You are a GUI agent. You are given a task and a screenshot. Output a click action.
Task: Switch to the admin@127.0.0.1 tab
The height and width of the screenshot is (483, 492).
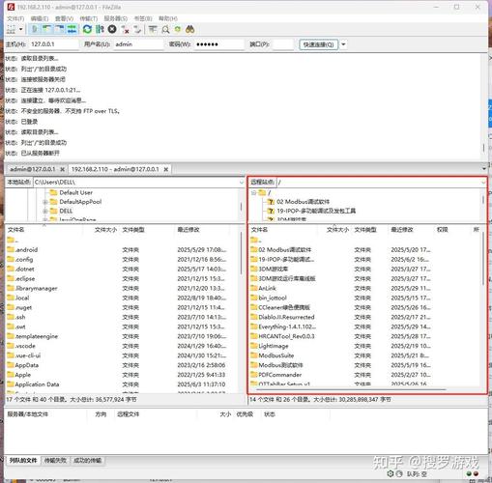pos(33,169)
